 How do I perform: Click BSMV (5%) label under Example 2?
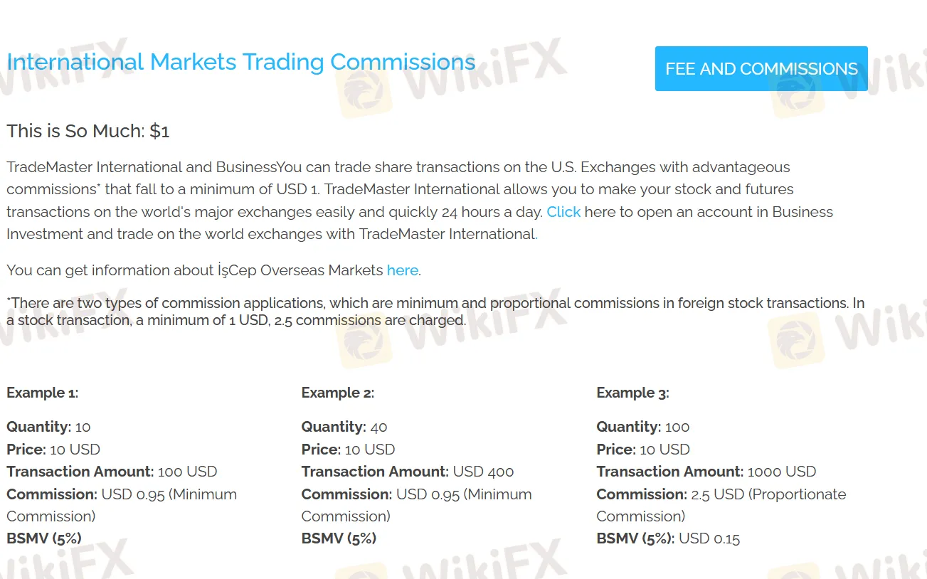coord(339,538)
